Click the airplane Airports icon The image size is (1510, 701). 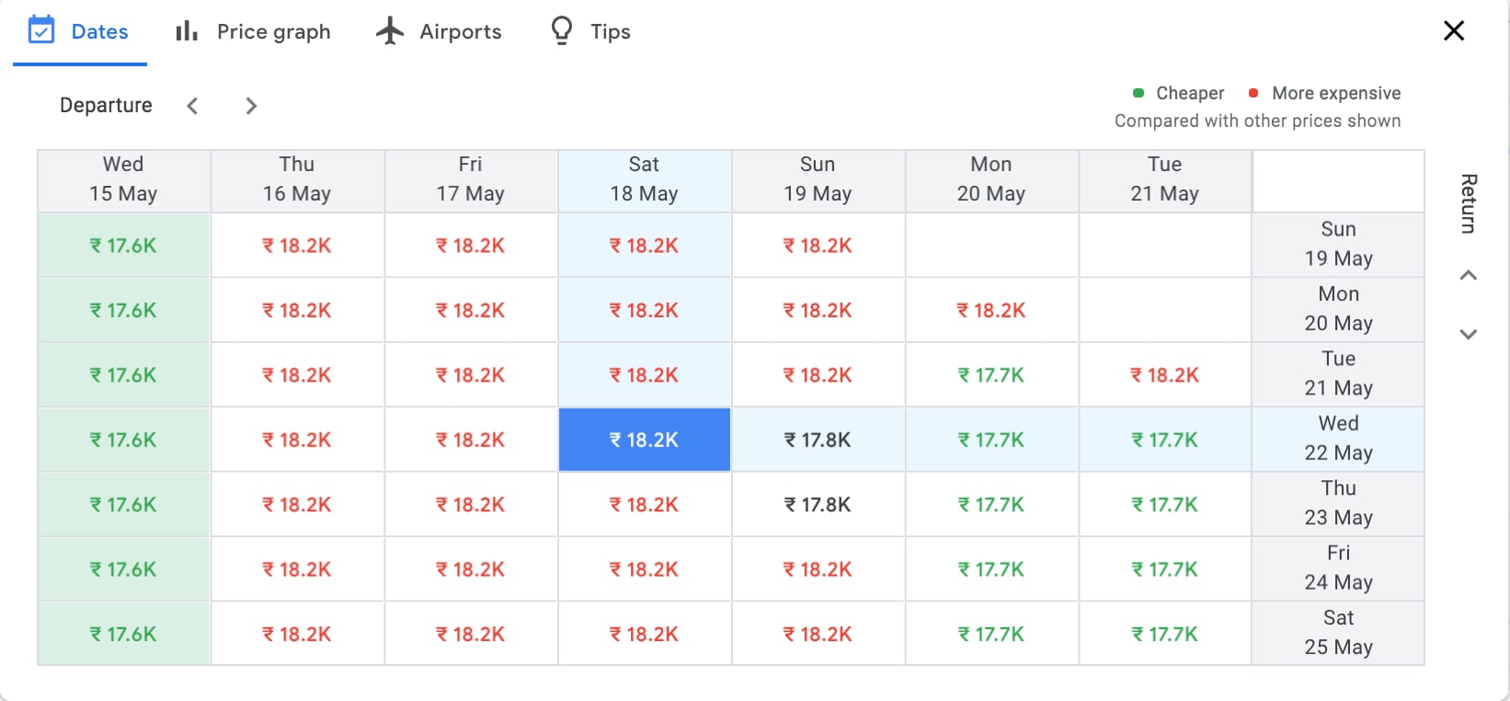390,31
